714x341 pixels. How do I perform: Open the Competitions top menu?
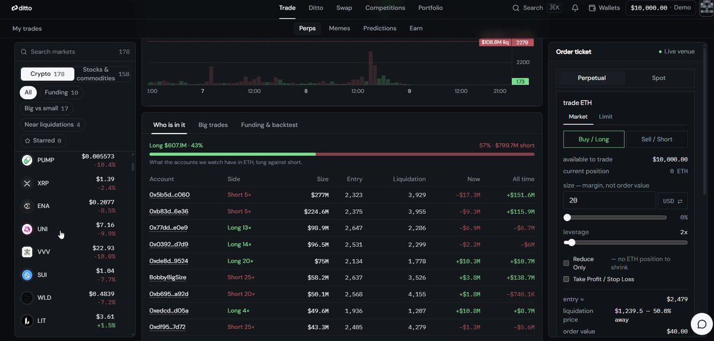pyautogui.click(x=385, y=8)
